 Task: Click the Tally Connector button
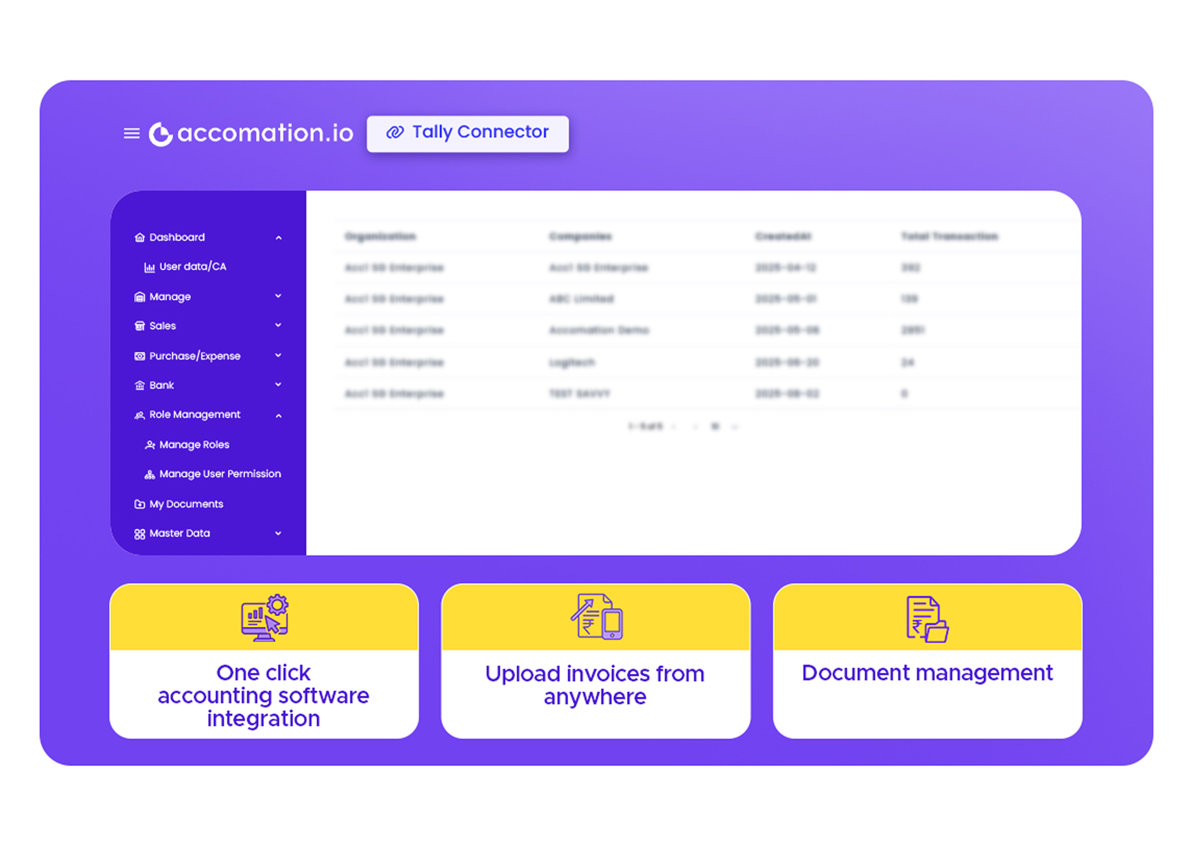(467, 133)
